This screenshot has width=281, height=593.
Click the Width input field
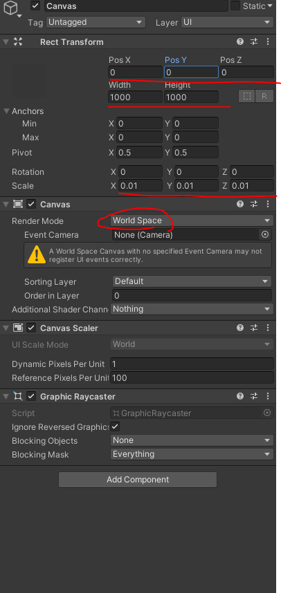pyautogui.click(x=136, y=97)
